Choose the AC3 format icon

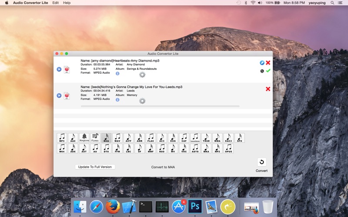click(162, 138)
